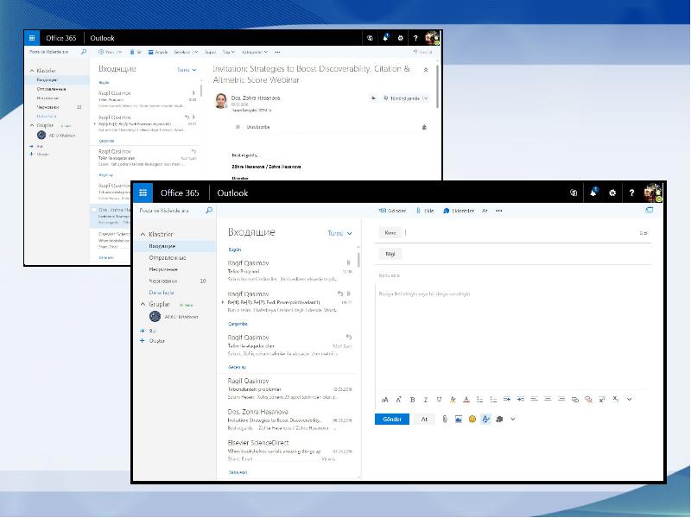The image size is (691, 518).
Task: Click Ekle in the top compose command bar
Action: point(425,211)
